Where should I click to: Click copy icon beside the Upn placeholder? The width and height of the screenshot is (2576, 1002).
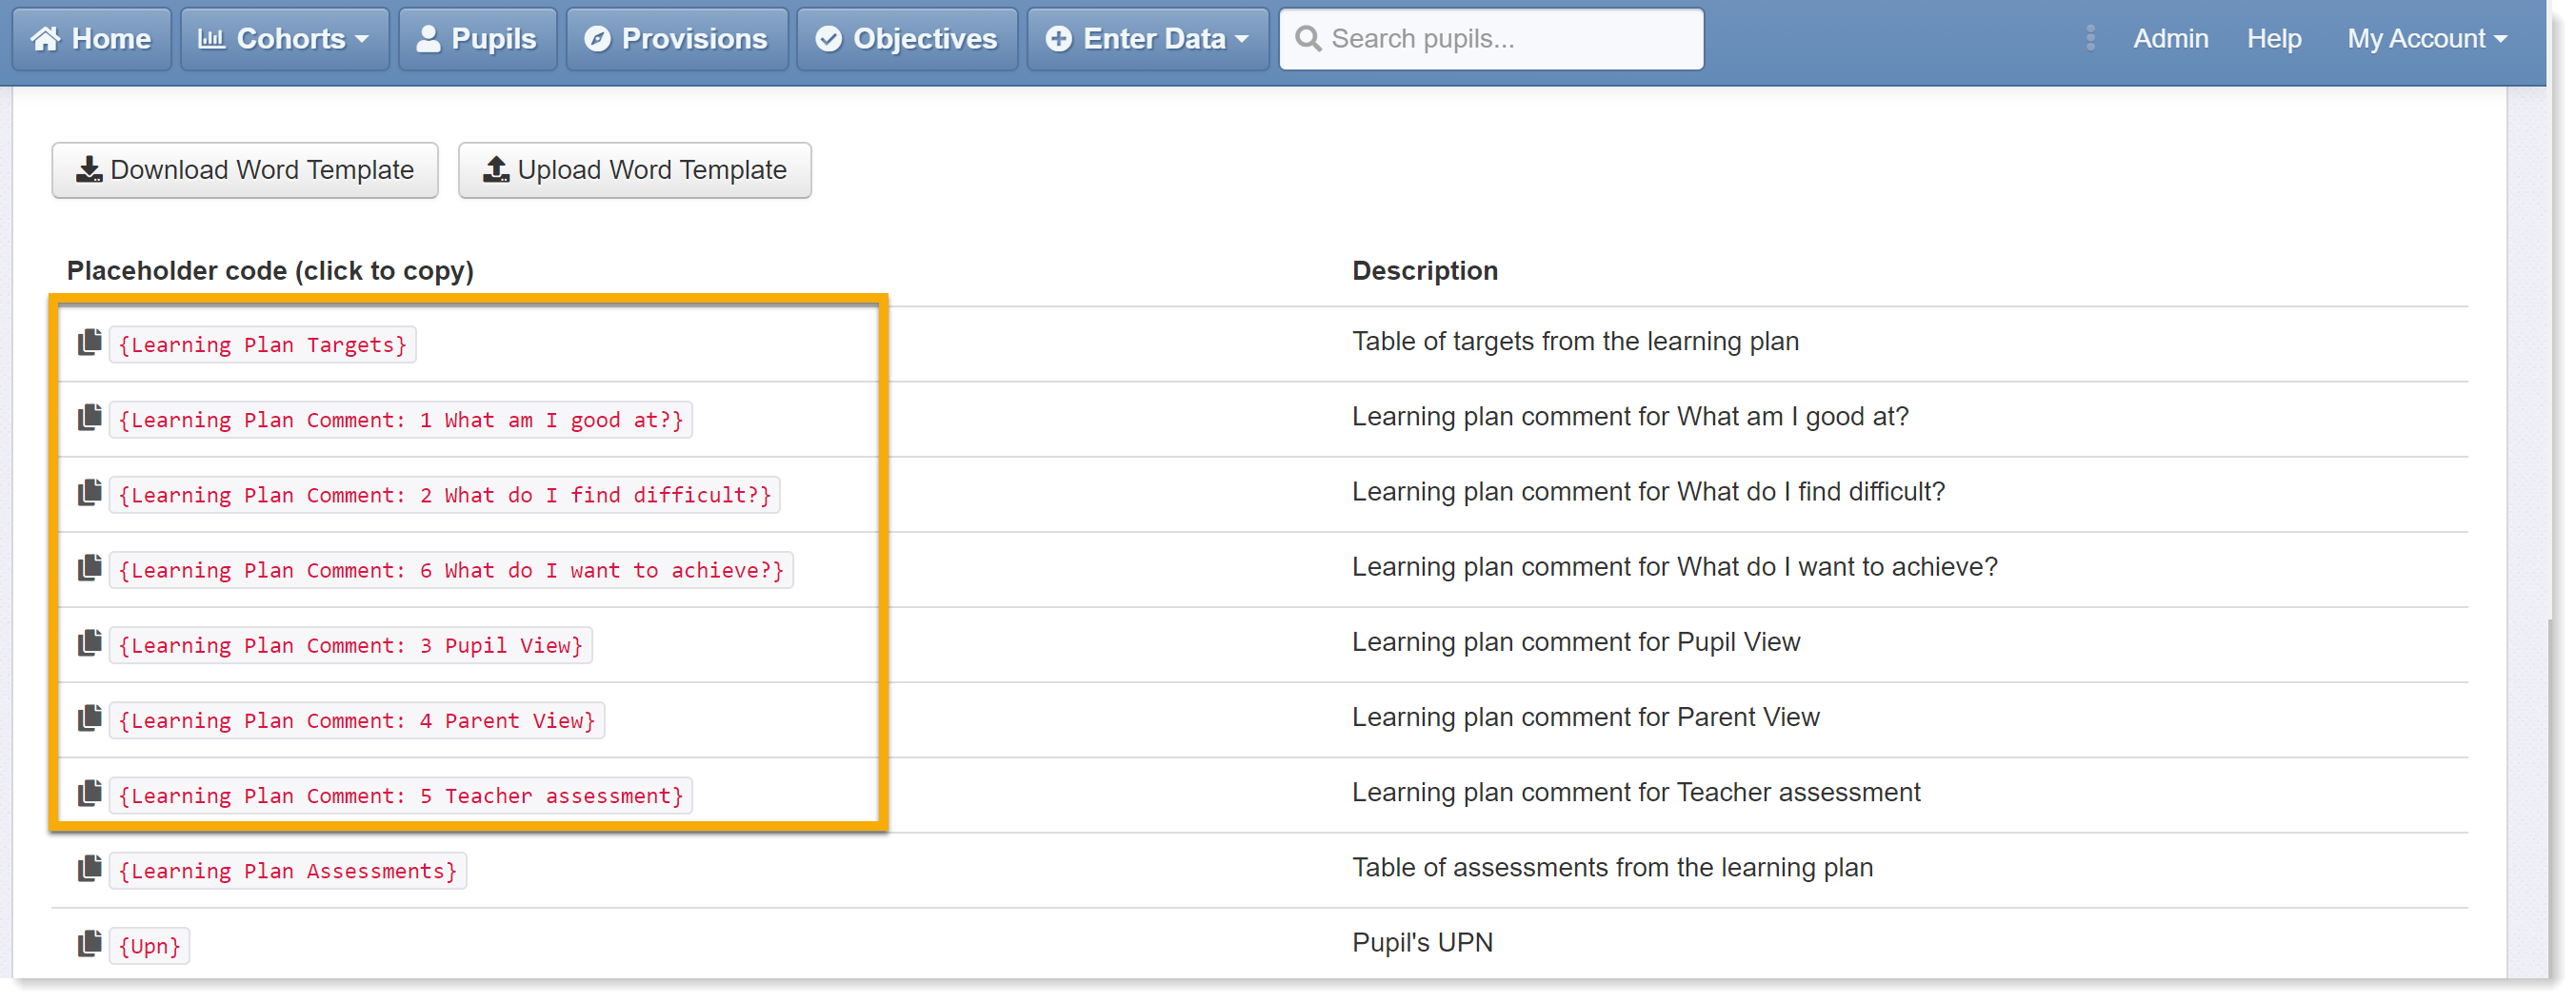click(90, 944)
